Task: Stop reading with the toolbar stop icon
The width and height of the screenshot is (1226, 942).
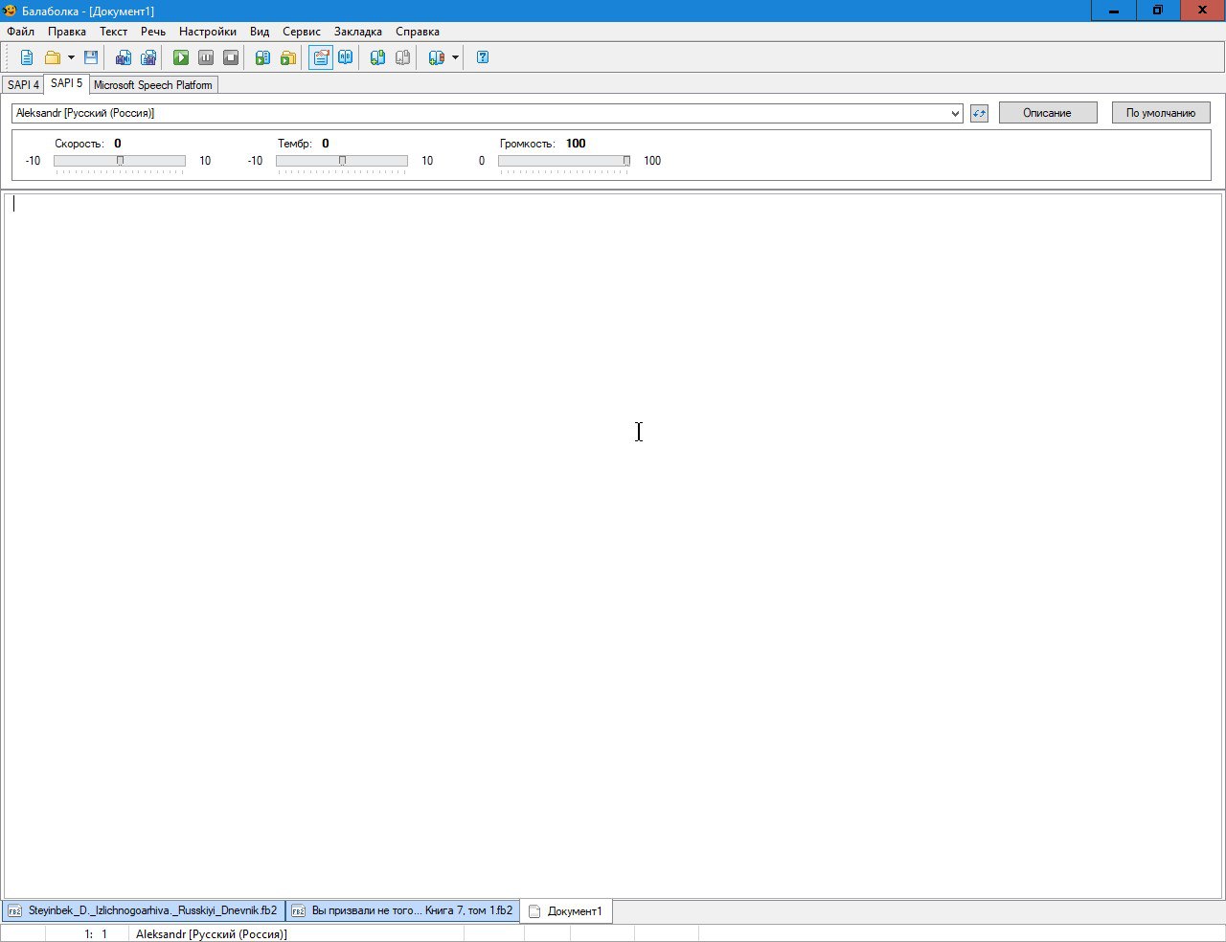Action: click(231, 57)
